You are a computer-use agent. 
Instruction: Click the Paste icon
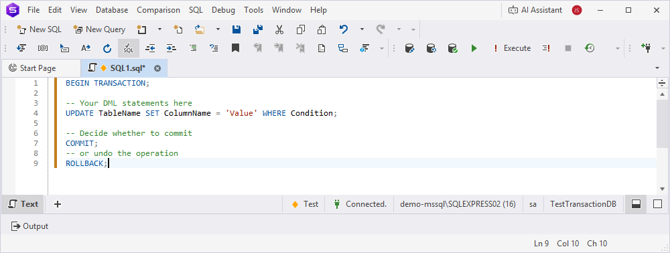tap(322, 29)
